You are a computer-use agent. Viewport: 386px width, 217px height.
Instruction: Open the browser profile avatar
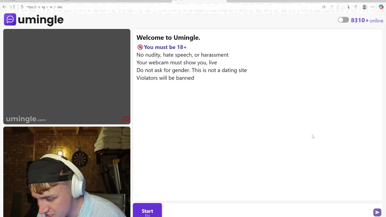(x=364, y=7)
